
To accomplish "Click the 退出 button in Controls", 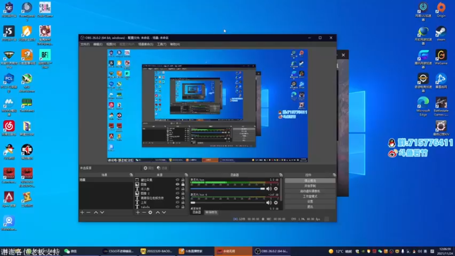I will 310,207.
